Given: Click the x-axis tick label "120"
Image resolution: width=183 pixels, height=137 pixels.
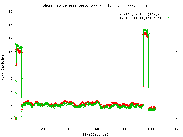Looking at the screenshot, I should (178, 129).
